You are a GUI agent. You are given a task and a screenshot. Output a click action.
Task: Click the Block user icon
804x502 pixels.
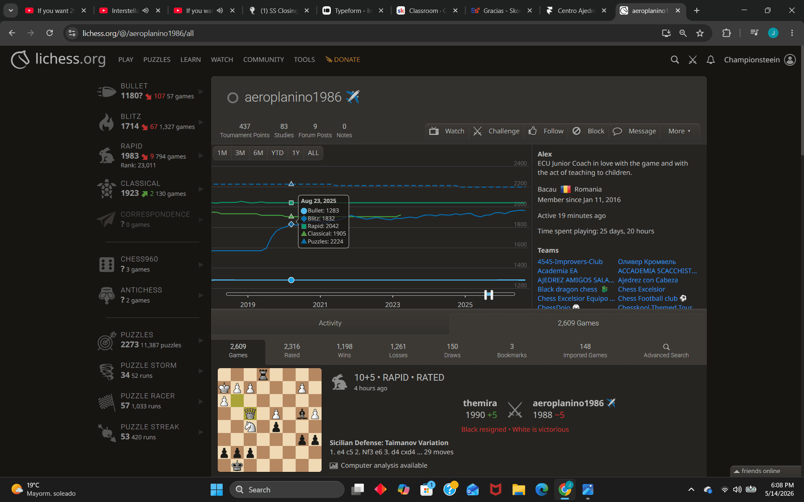coord(577,131)
